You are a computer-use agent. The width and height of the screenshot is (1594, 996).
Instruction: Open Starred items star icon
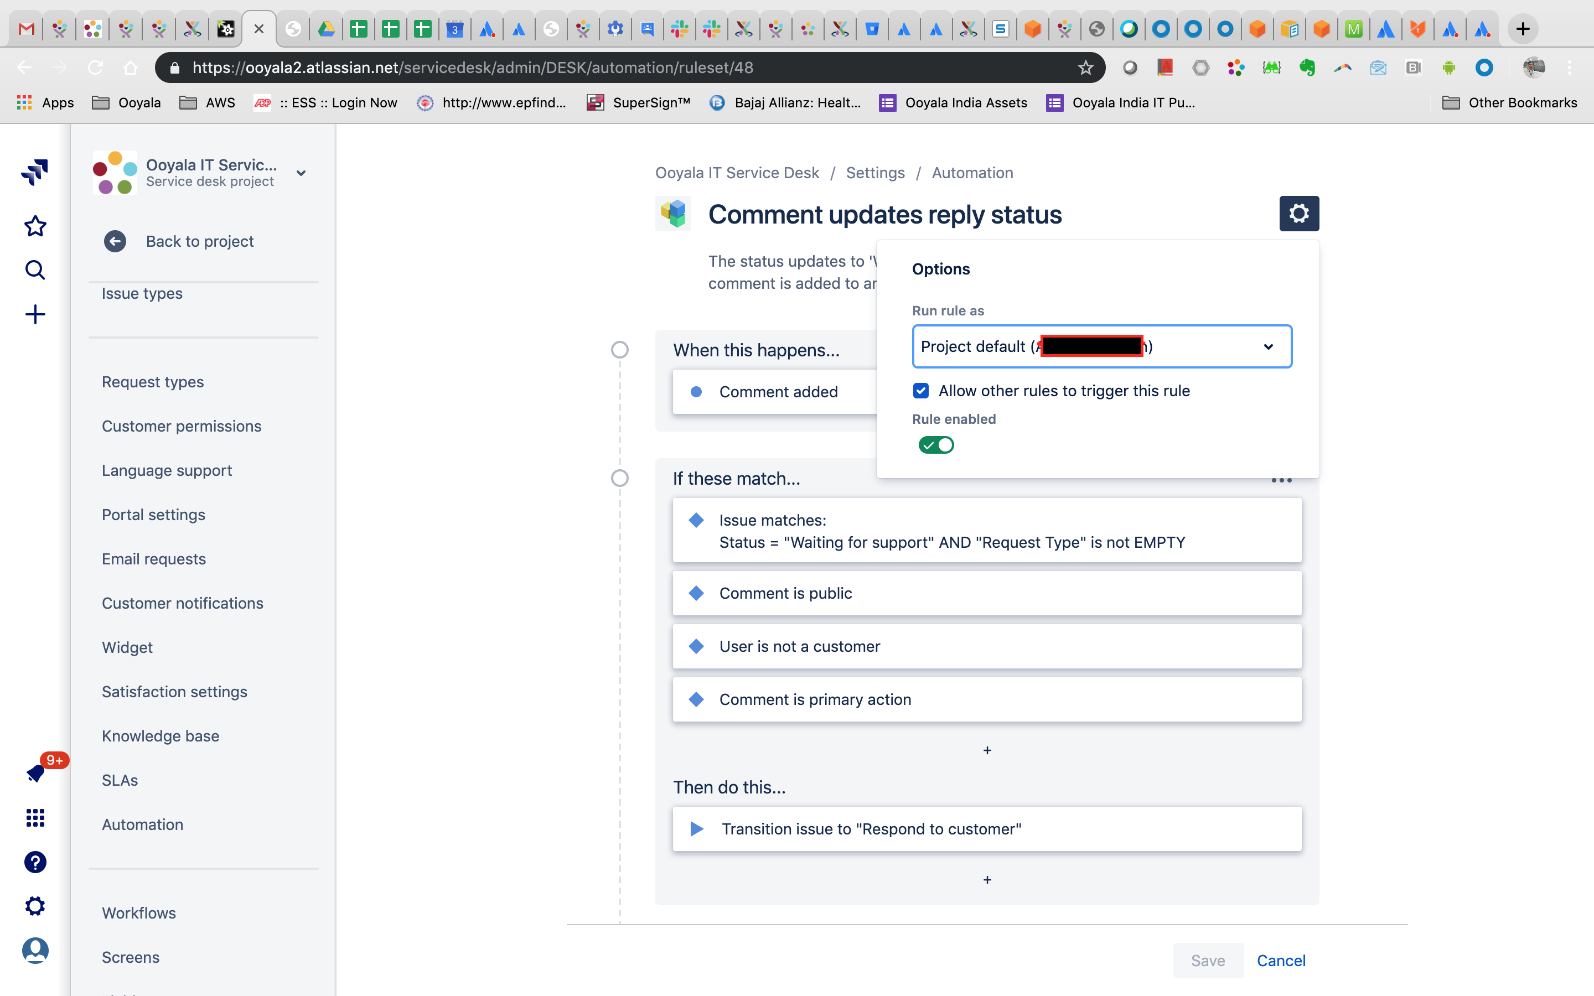35,226
